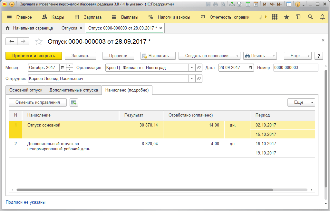Open the calculator icon in title bar
Viewport: 330px width, 211px height.
(x=248, y=4)
